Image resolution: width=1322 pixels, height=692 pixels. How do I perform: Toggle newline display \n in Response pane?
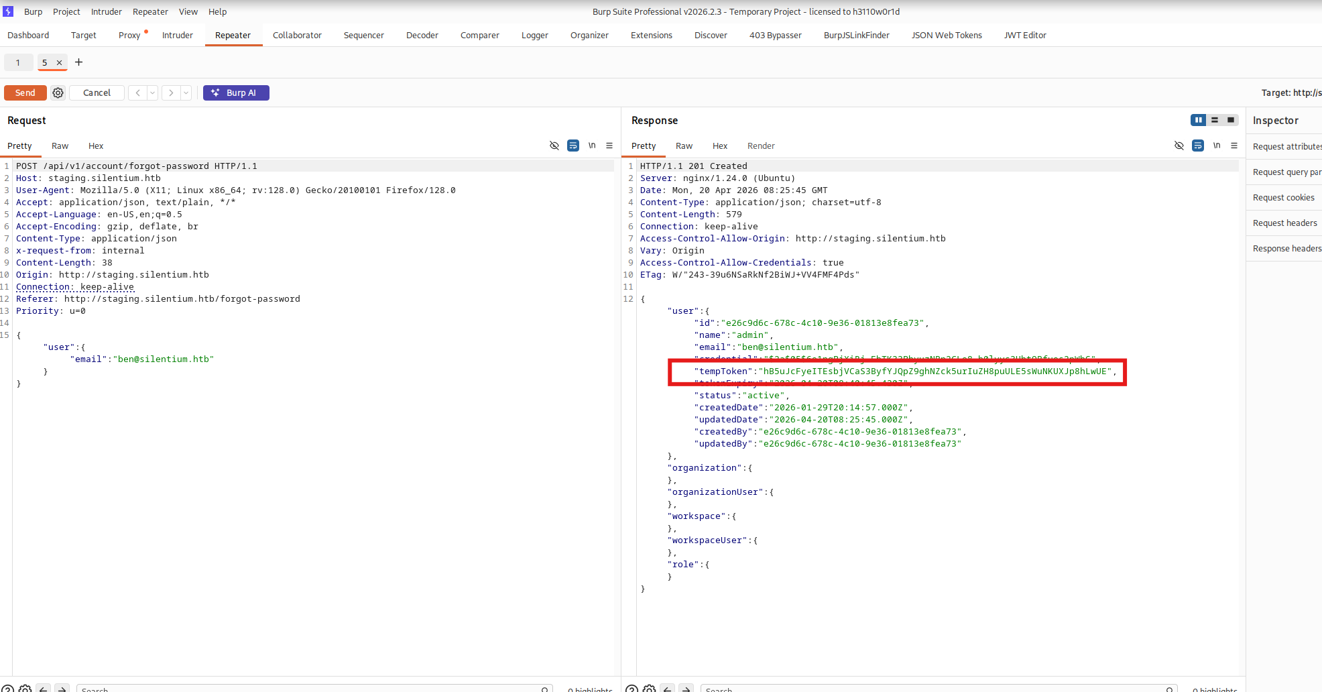(x=1217, y=146)
